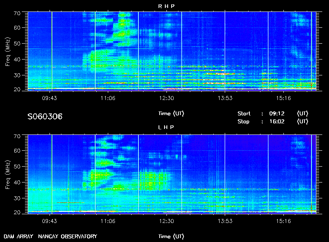329x242 pixels.
Task: Click the (UT) unit beside Start time
Action: click(302, 113)
